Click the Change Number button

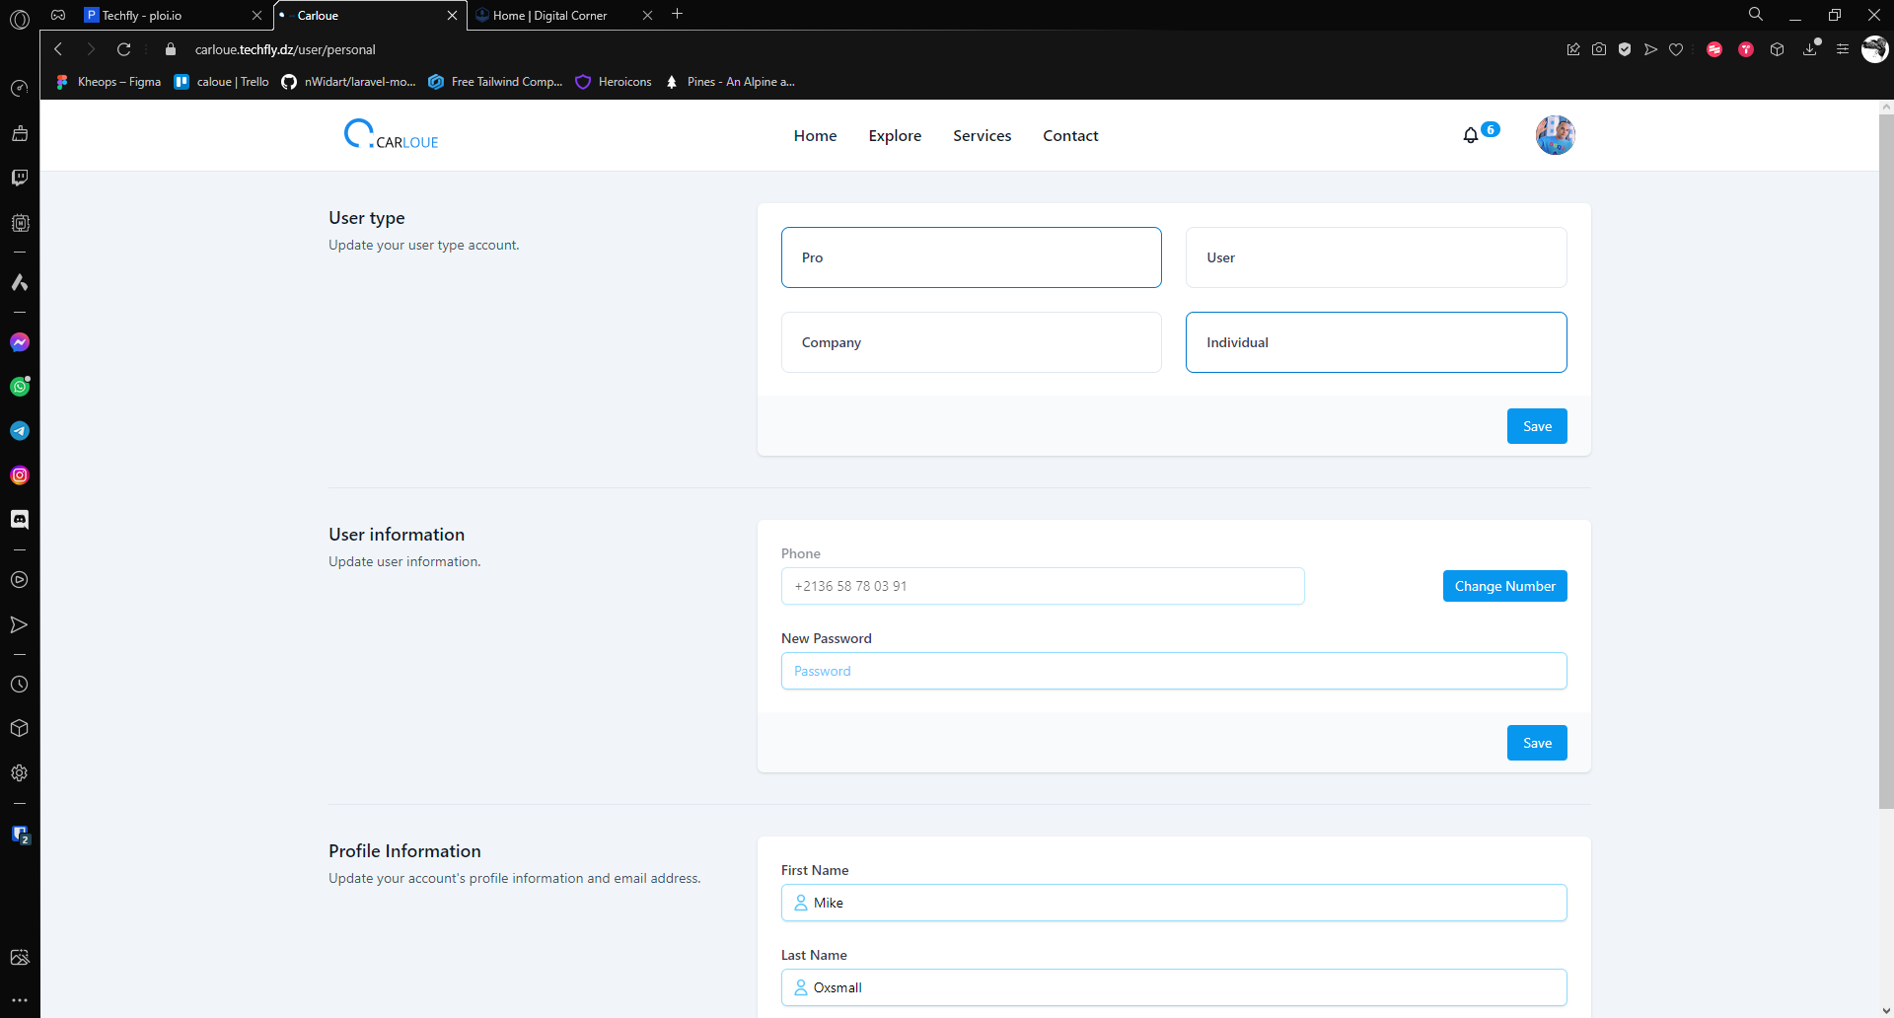tap(1504, 586)
